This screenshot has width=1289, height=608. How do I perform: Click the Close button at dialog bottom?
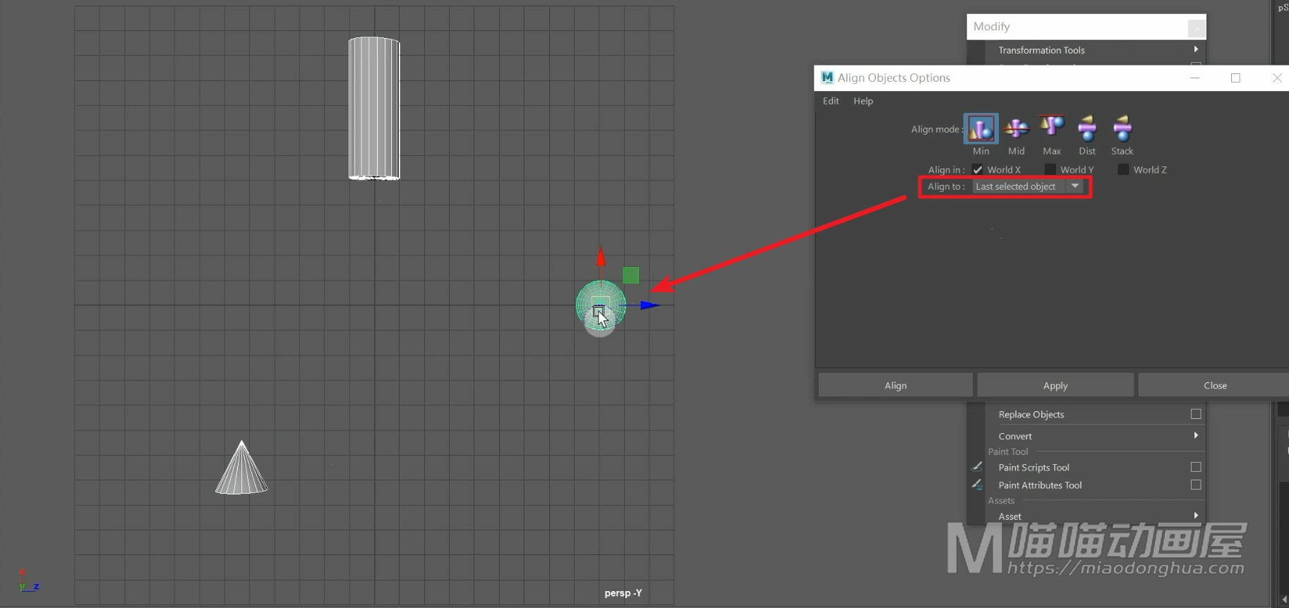pos(1214,385)
